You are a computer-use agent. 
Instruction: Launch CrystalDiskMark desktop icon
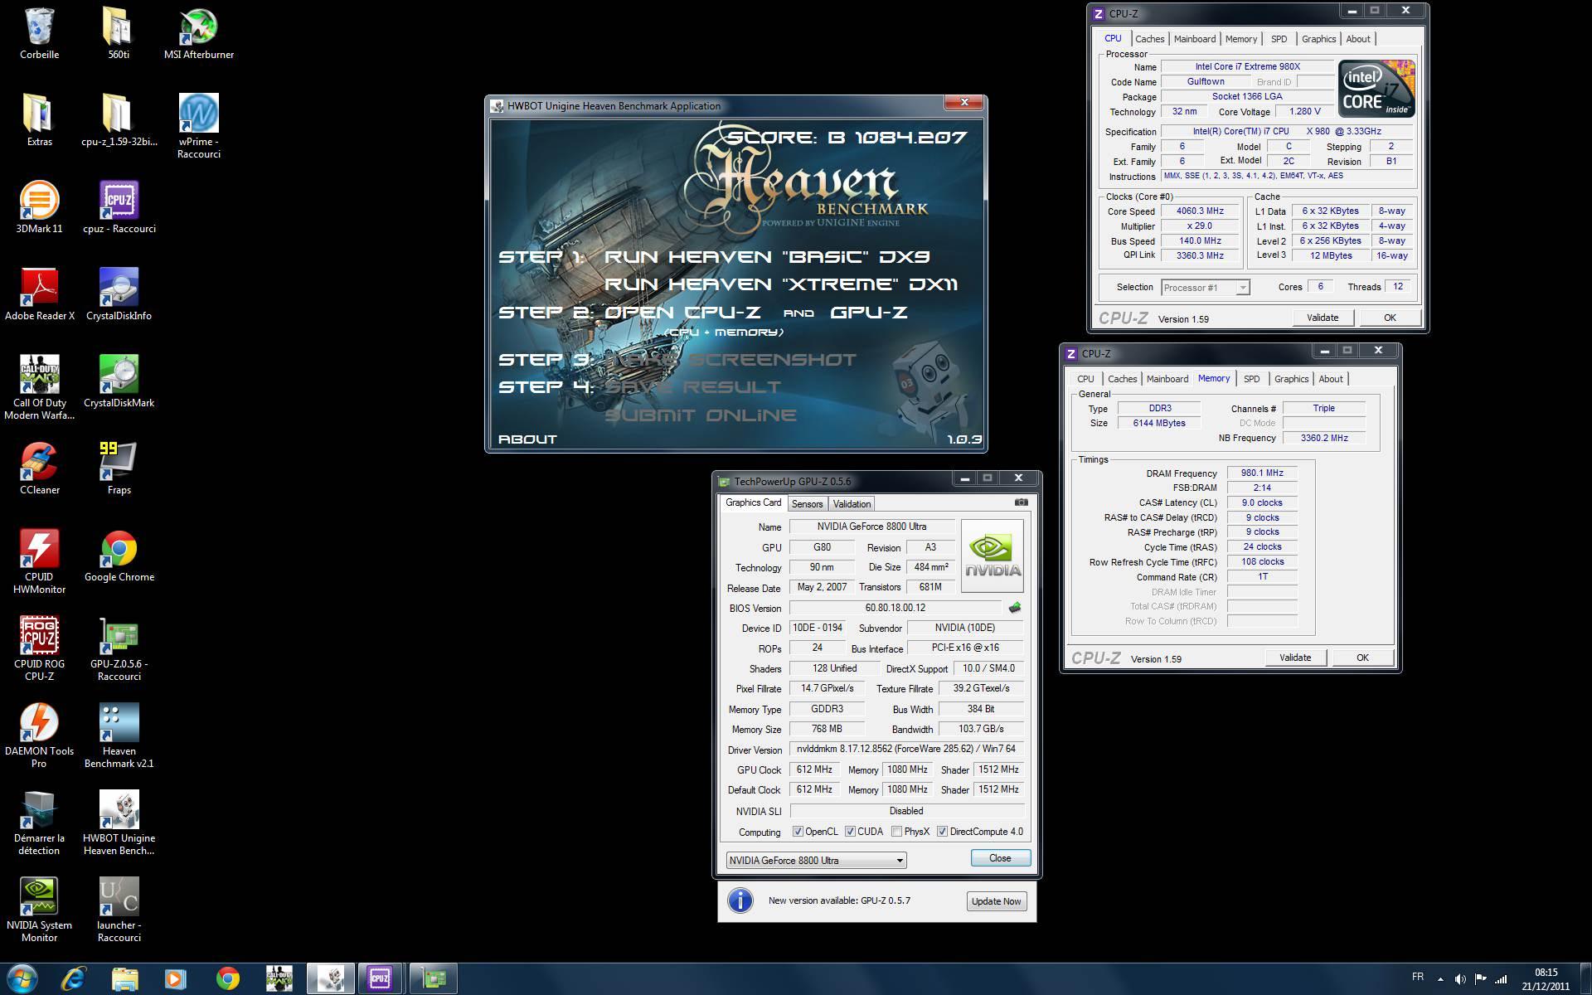(x=119, y=381)
